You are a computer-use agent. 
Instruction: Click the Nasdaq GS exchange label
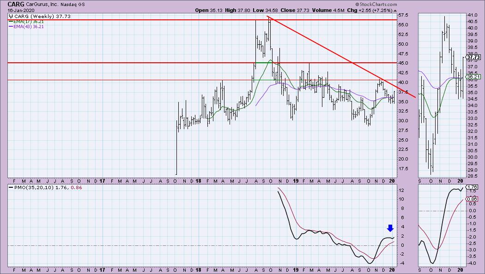[x=73, y=5]
